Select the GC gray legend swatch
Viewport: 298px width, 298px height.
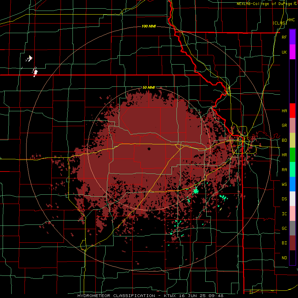point(292,228)
